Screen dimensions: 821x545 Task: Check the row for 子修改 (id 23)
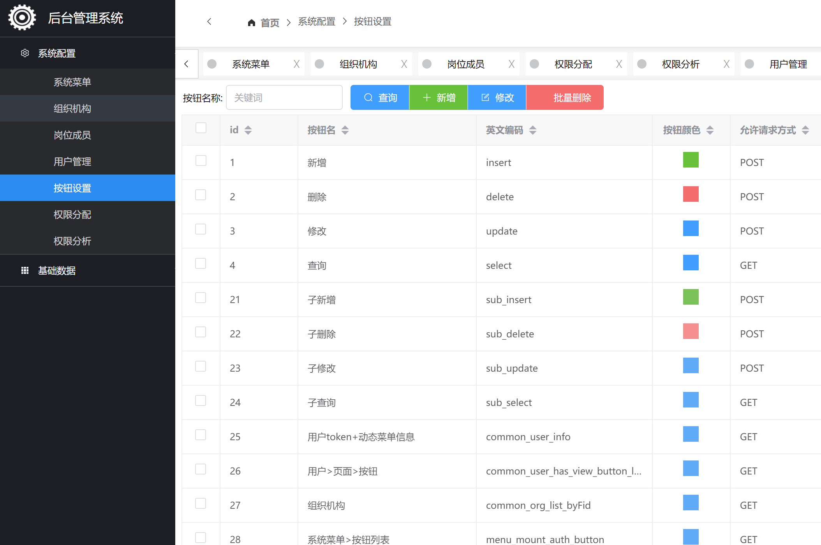click(x=201, y=367)
